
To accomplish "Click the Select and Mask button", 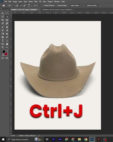I will (x=92, y=5).
